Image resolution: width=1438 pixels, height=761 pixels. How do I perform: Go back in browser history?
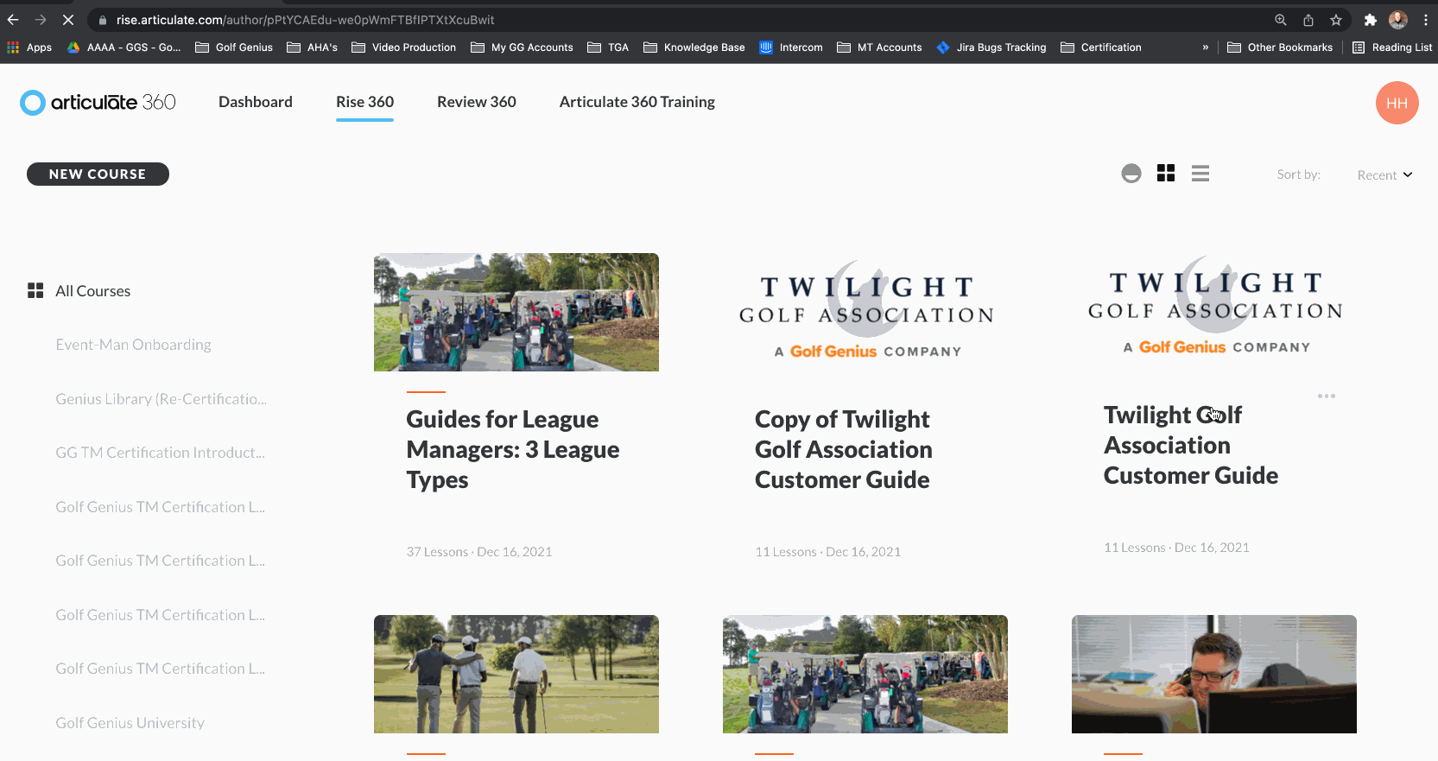pyautogui.click(x=13, y=19)
